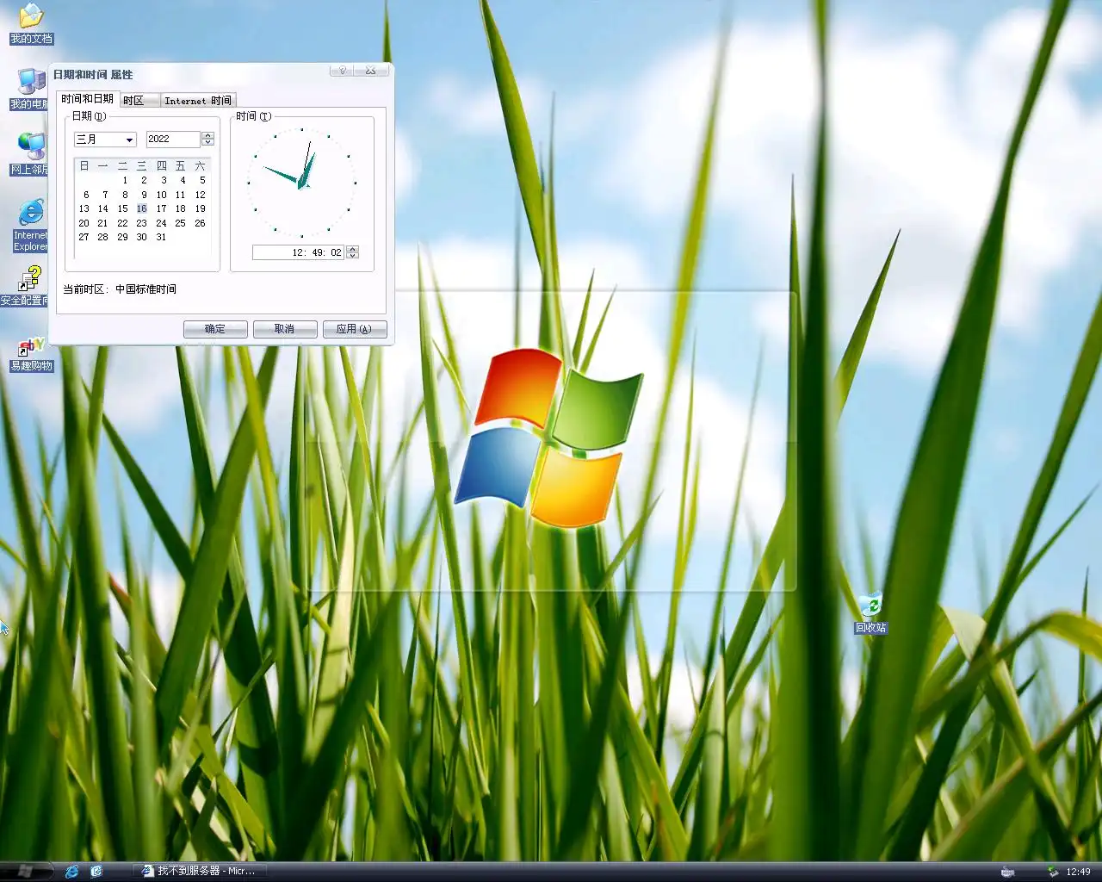Click the help question-mark button in dialog title bar
1102x882 pixels.
[343, 71]
